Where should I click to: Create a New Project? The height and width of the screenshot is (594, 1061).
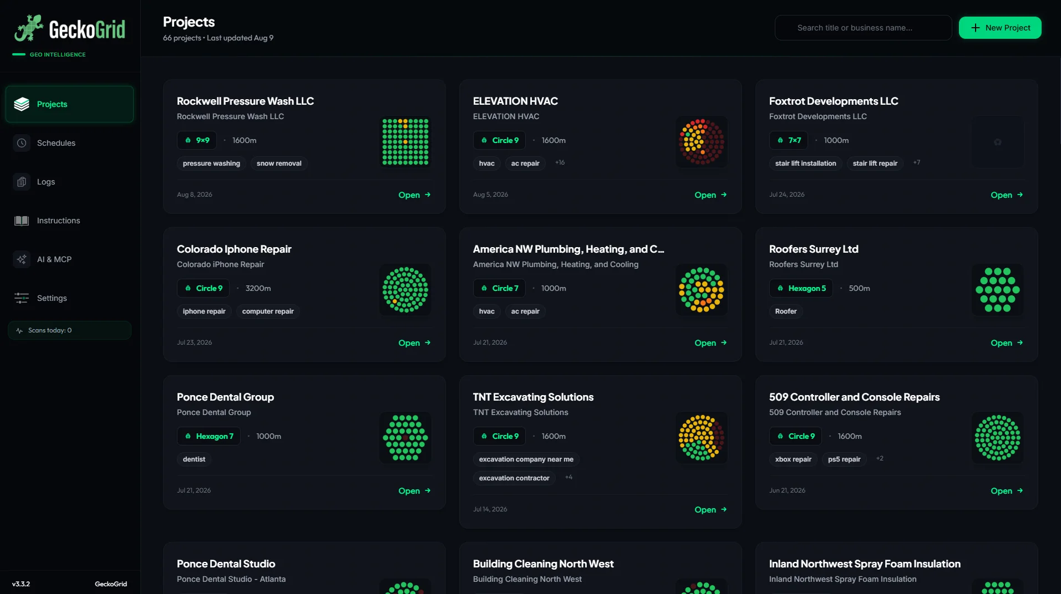1000,28
